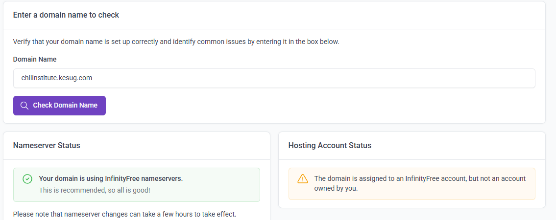Click the 'Verify that your domain name' description
Image resolution: width=556 pixels, height=220 pixels.
coord(176,42)
